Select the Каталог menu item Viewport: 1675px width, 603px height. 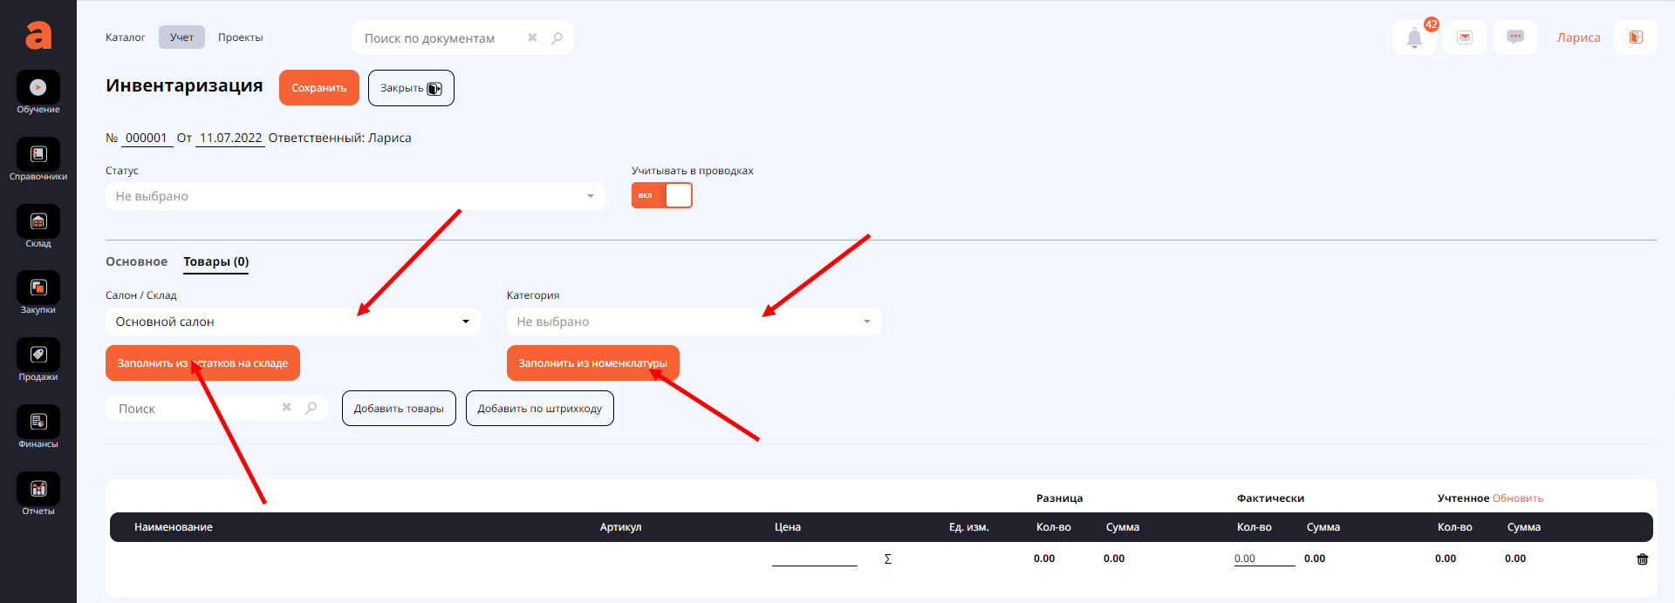tap(125, 37)
